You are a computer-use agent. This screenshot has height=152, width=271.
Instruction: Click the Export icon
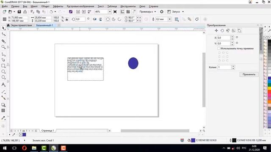(x=84, y=12)
